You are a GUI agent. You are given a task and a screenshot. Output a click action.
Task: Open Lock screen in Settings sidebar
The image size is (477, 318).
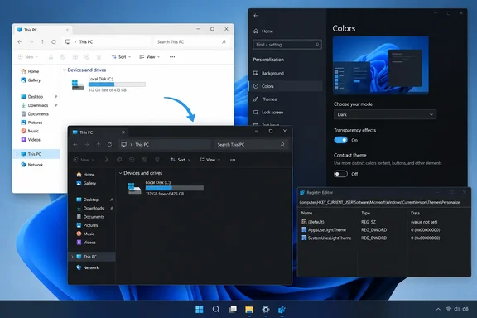tap(286, 113)
